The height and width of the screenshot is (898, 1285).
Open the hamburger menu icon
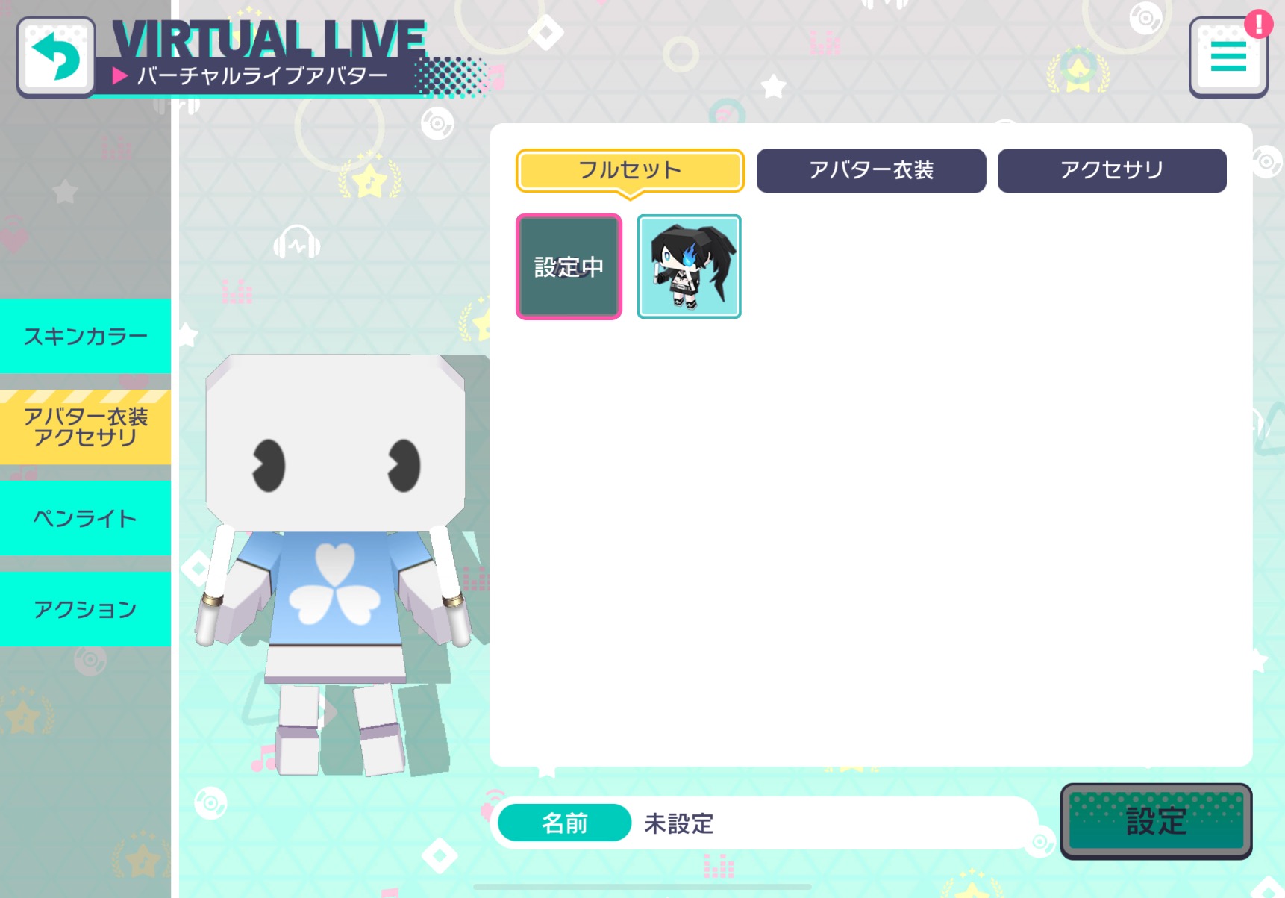point(1228,57)
